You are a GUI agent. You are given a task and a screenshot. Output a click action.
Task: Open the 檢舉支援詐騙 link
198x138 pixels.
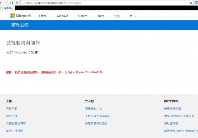[172, 108]
